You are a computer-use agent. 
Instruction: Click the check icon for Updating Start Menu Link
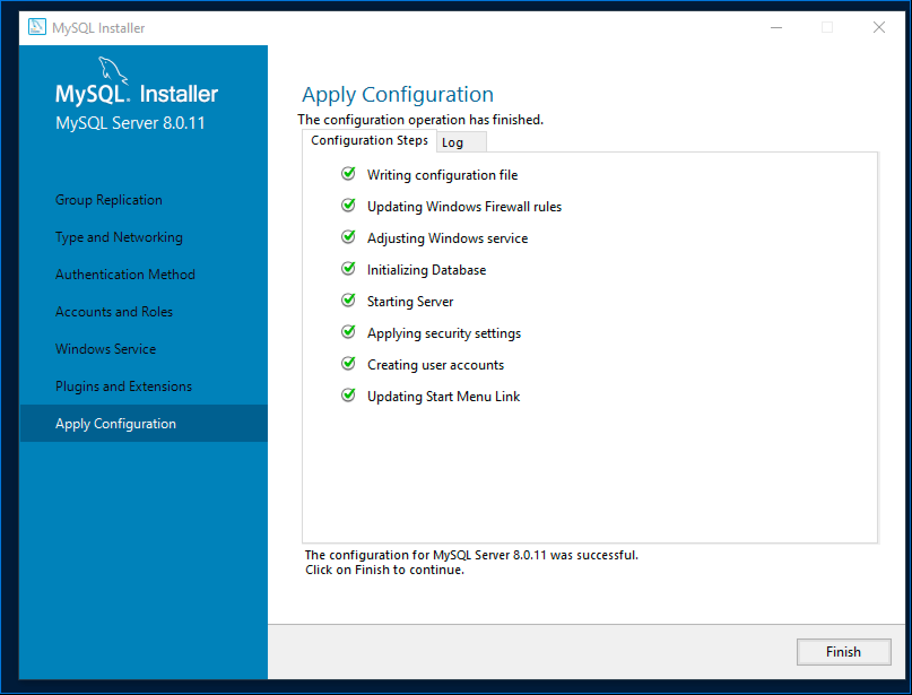click(x=349, y=396)
